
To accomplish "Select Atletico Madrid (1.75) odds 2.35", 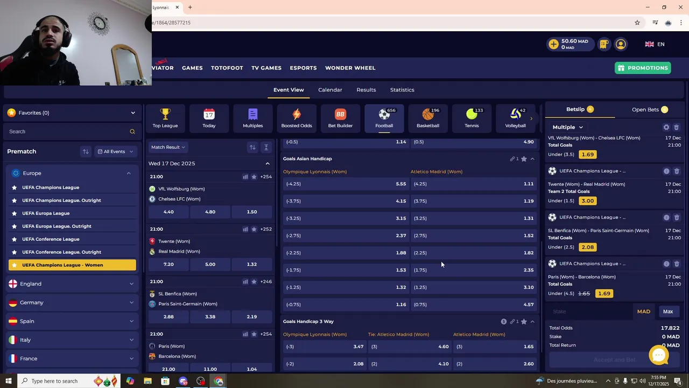I will (474, 270).
